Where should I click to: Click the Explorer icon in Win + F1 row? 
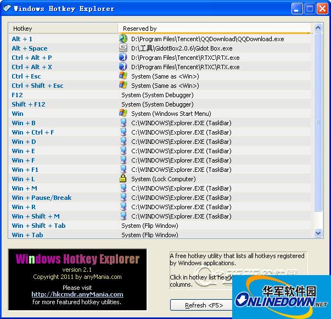(x=123, y=169)
